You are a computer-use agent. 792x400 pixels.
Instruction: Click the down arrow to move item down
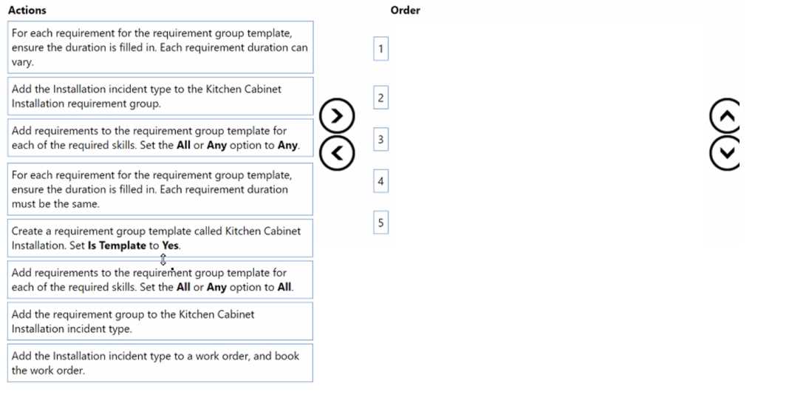[x=724, y=153]
